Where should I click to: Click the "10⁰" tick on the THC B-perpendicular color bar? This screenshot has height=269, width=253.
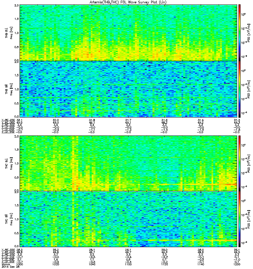[x=243, y=146]
